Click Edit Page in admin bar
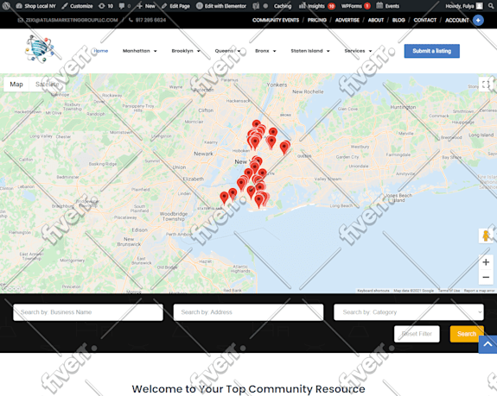 pyautogui.click(x=175, y=6)
